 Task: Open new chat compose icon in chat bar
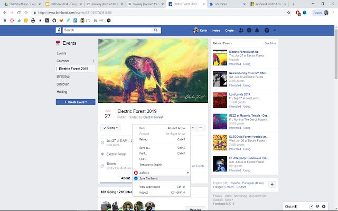tap(311, 206)
